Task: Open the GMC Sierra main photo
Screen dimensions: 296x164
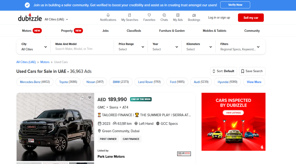Action: click(55, 127)
